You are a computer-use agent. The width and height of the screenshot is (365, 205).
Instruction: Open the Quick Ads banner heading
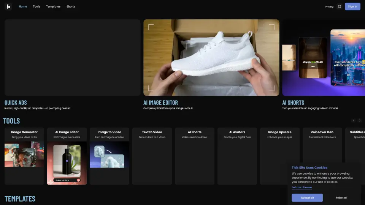click(x=16, y=102)
